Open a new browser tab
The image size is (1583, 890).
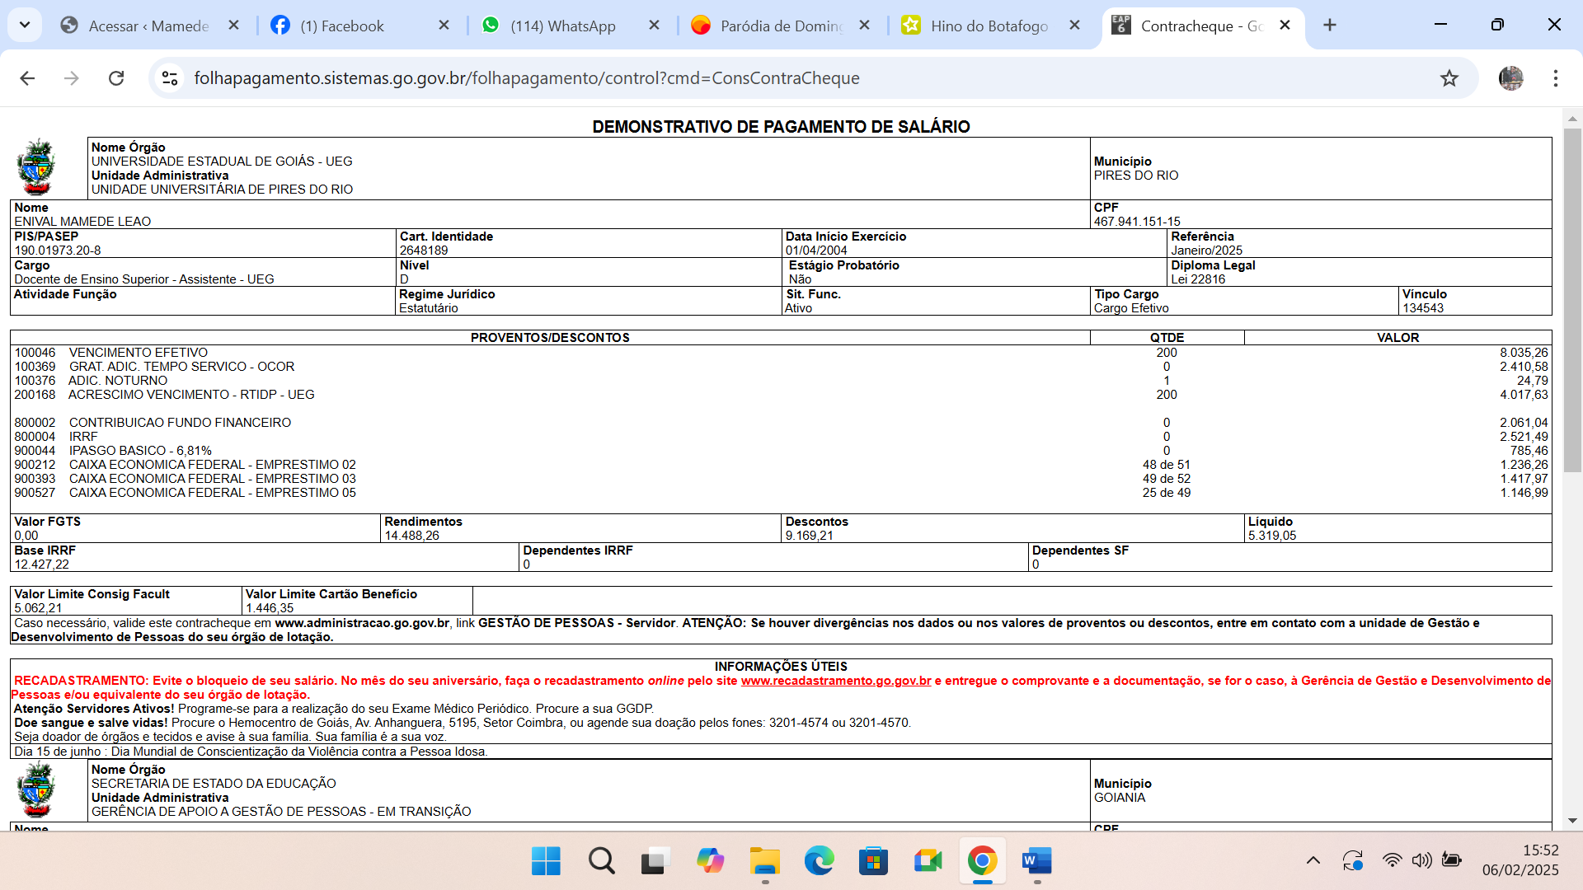(x=1329, y=25)
